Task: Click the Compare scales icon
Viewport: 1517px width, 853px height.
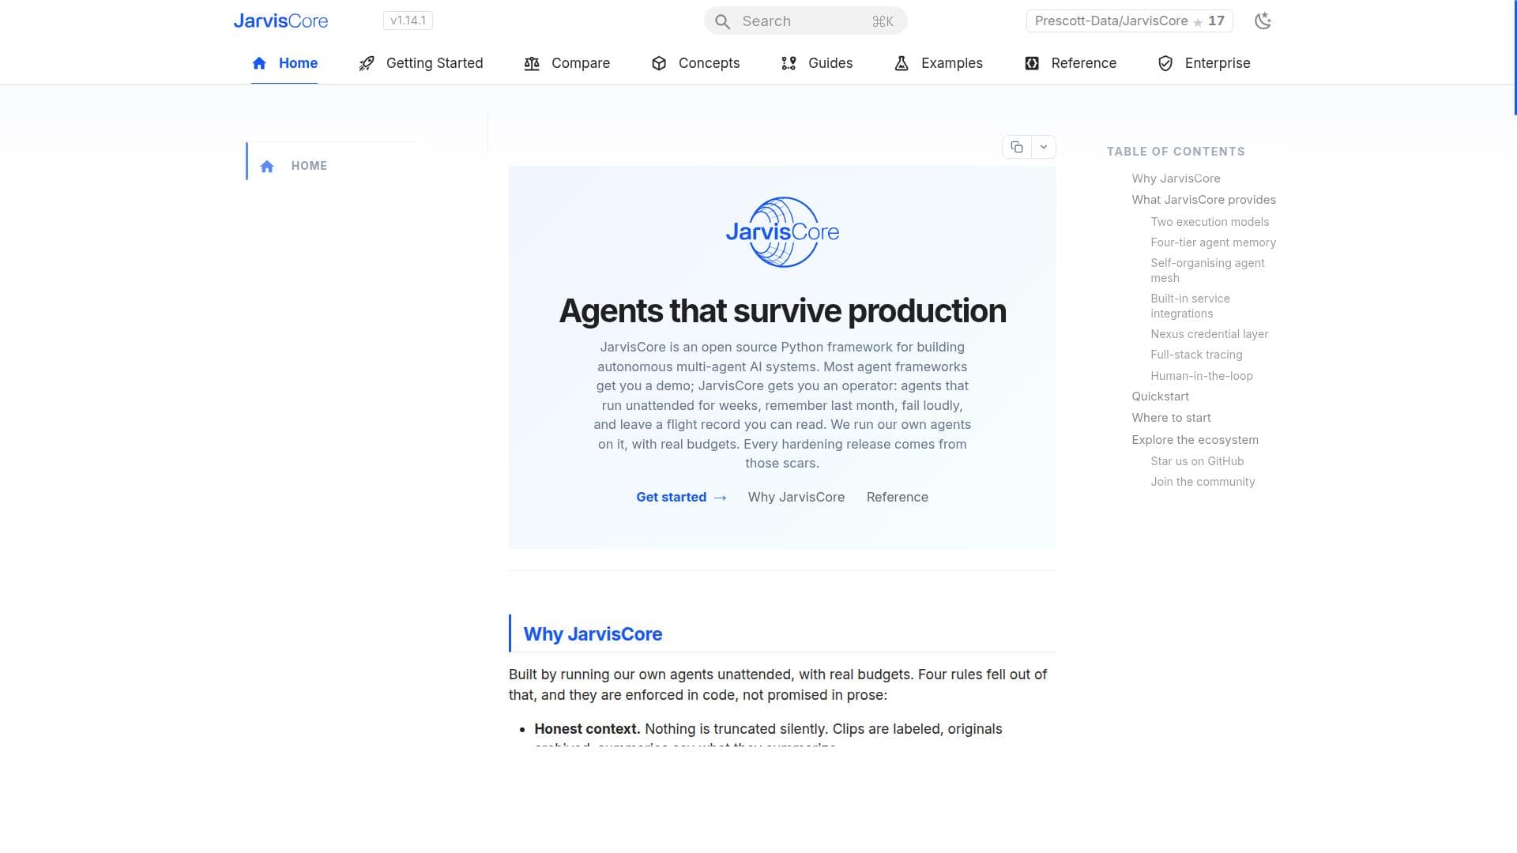Action: pos(532,63)
